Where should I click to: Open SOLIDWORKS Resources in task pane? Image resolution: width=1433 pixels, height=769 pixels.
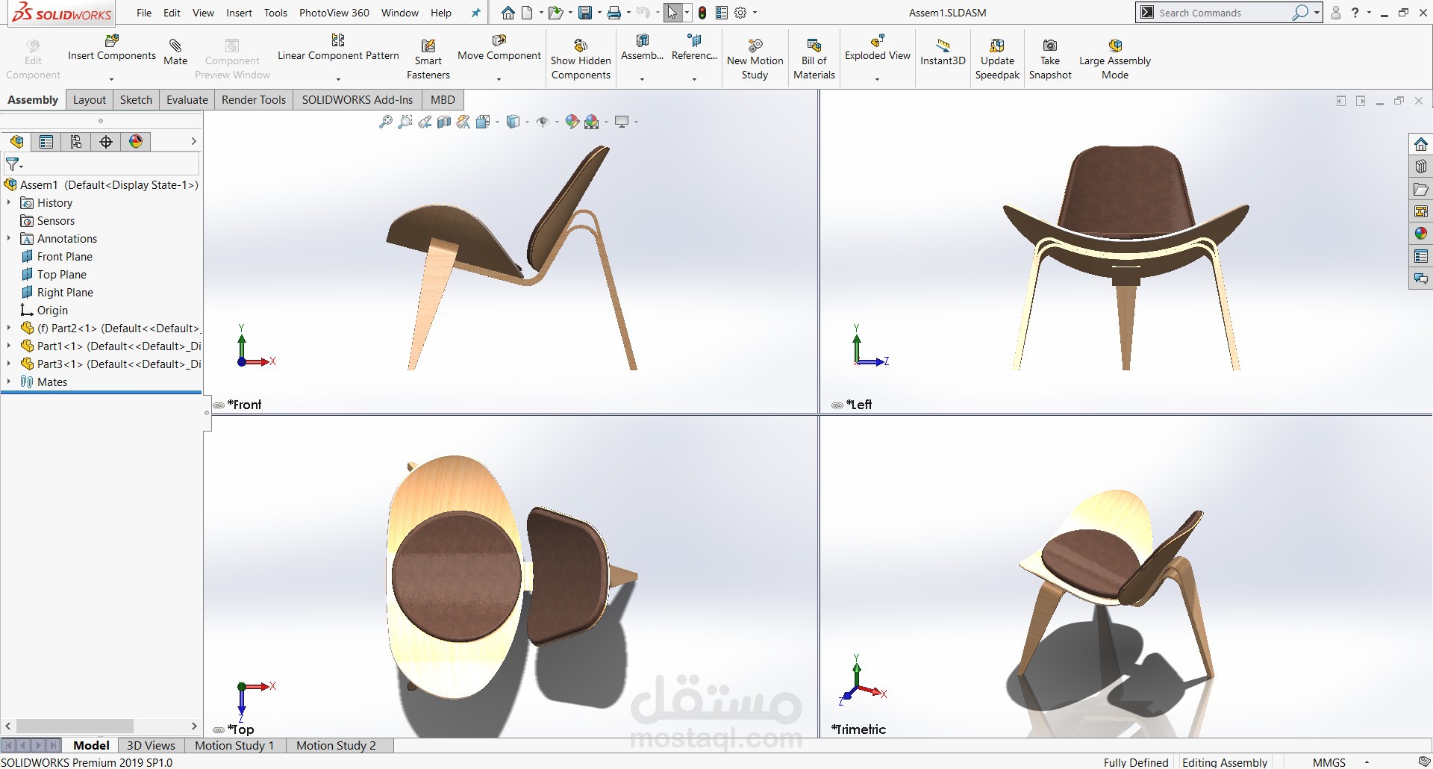(1420, 144)
